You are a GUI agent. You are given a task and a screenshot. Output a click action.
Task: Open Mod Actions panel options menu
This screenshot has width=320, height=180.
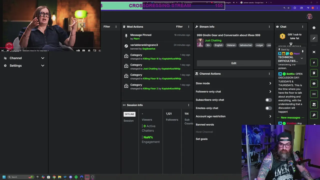(189, 27)
